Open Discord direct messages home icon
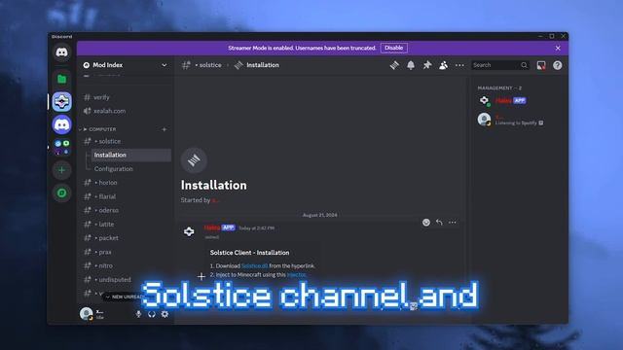 (61, 52)
